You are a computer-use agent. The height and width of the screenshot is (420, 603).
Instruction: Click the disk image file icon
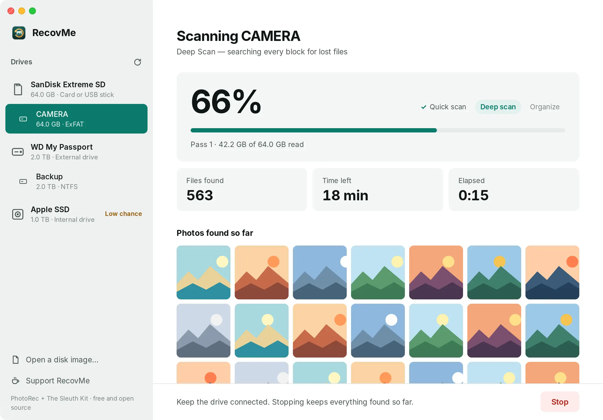(16, 360)
